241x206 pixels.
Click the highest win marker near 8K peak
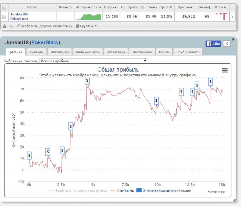[x=87, y=80]
